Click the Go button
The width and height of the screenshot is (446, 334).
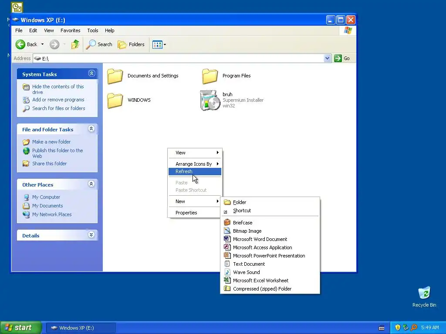(x=342, y=58)
